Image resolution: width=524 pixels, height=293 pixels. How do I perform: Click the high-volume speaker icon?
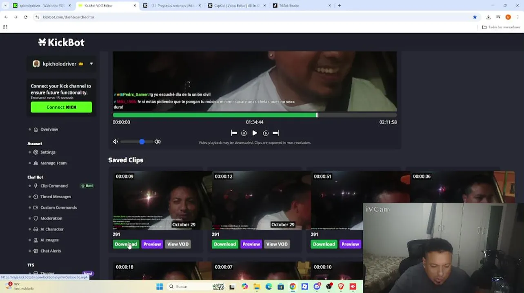158,142
